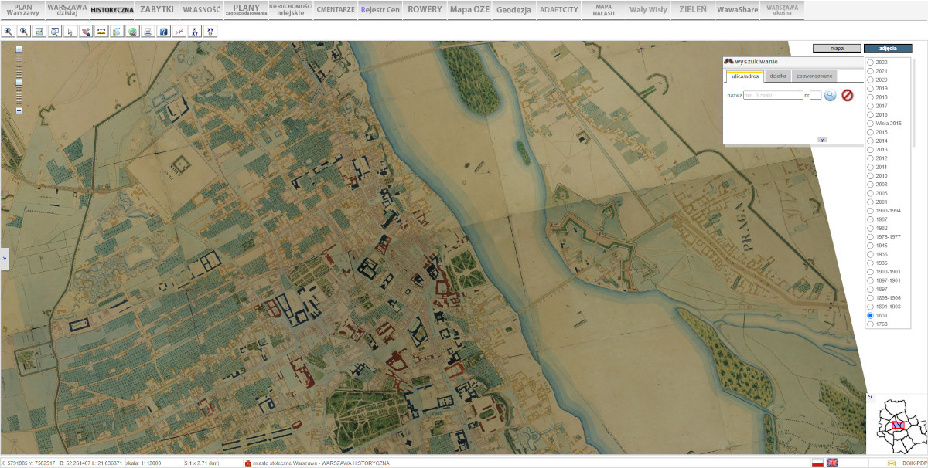
Task: Click the XY go-to-coordinates tool
Action: 210,32
